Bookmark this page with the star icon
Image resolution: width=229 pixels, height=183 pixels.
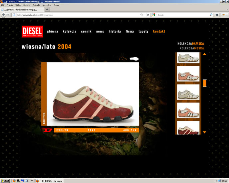[141, 15]
